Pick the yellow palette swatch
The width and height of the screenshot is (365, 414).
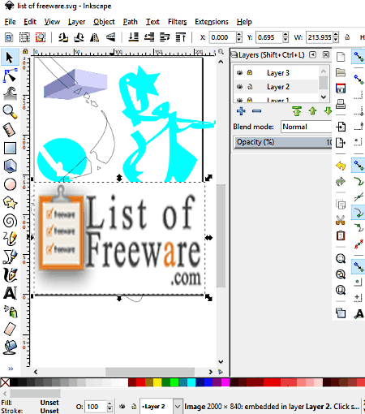157,382
